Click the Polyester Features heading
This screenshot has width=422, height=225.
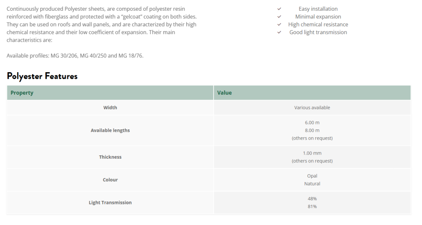[42, 76]
